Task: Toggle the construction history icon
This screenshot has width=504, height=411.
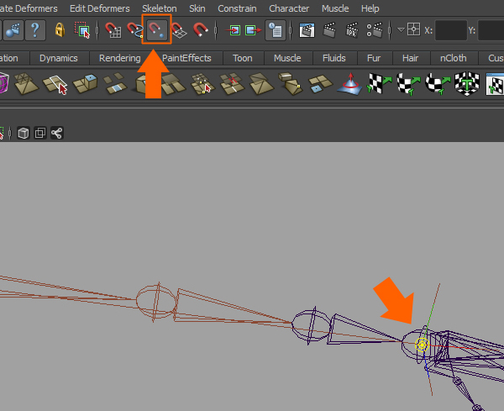Action: point(276,30)
